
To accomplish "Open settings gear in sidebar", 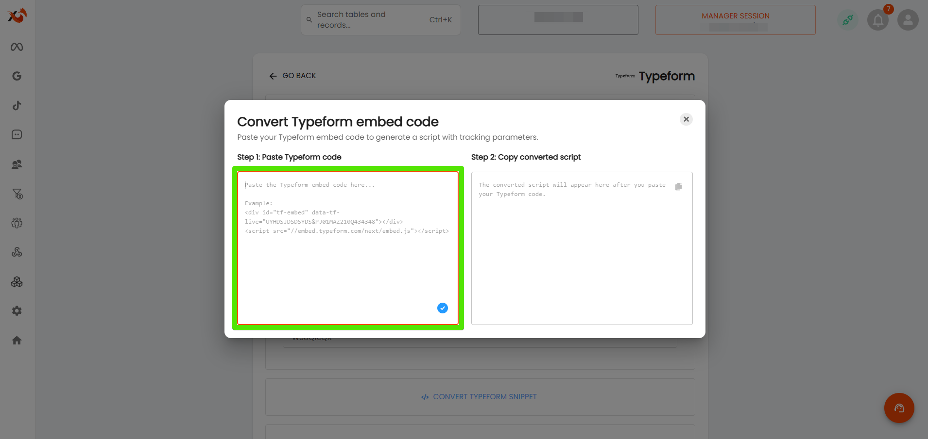I will coord(17,311).
